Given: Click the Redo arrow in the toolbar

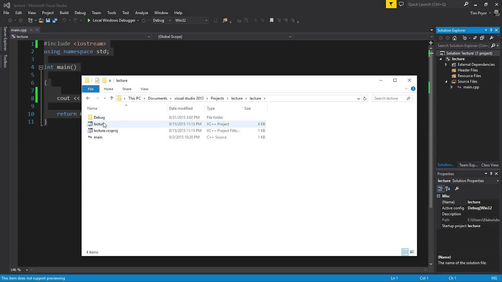Looking at the screenshot, I should click(x=75, y=20).
